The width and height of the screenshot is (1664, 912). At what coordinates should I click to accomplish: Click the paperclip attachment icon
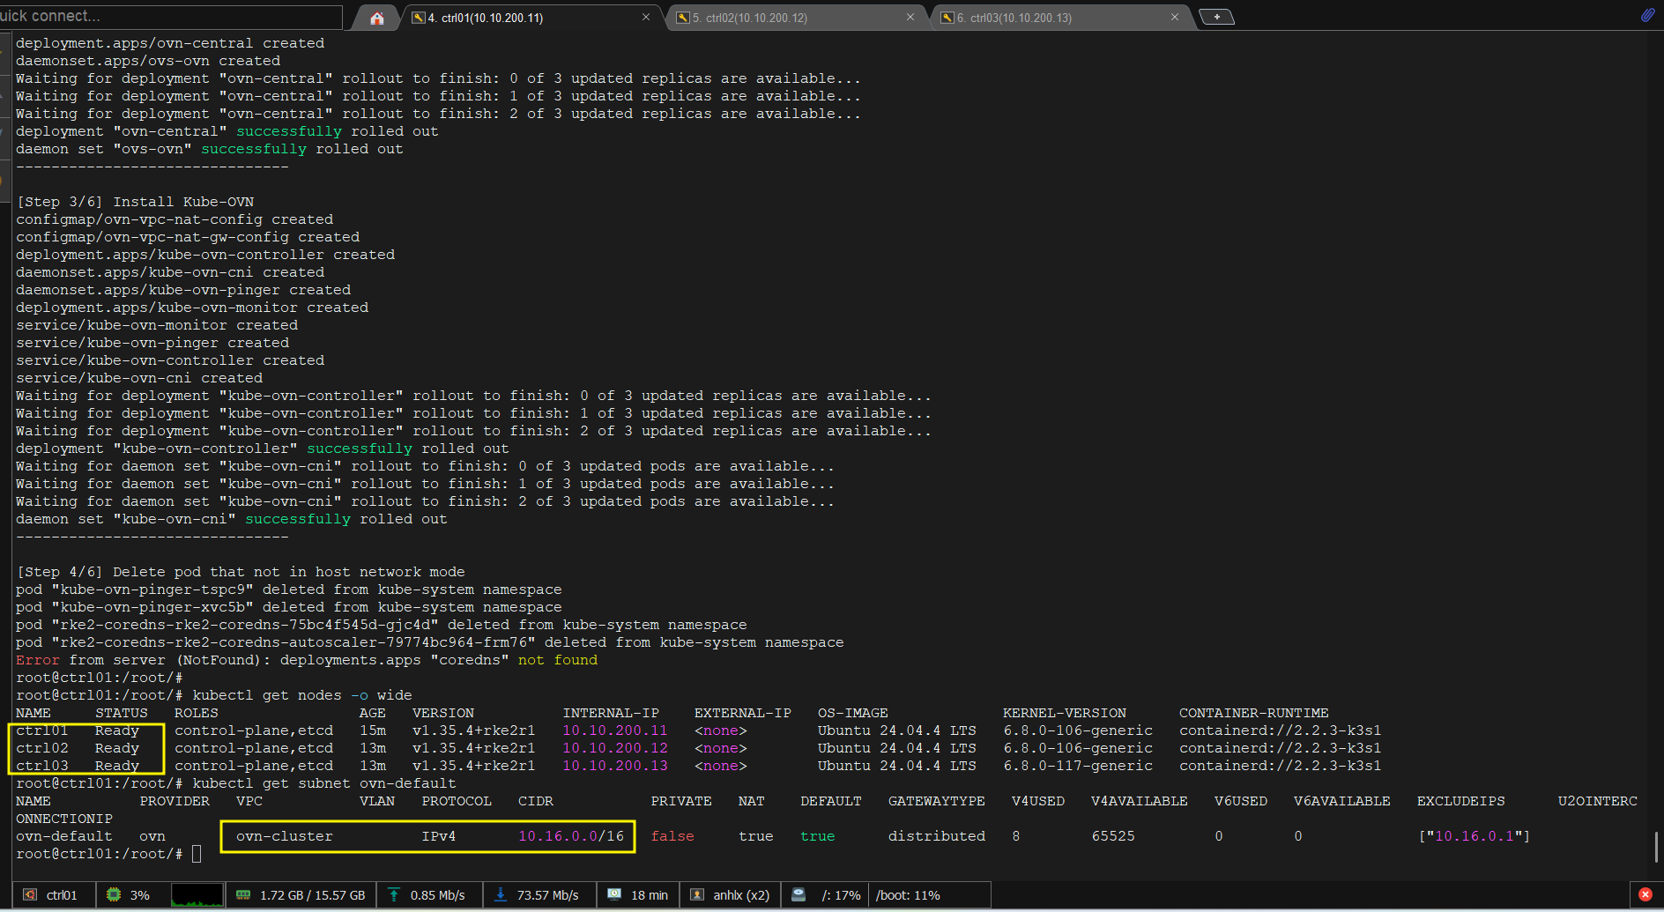(x=1647, y=15)
